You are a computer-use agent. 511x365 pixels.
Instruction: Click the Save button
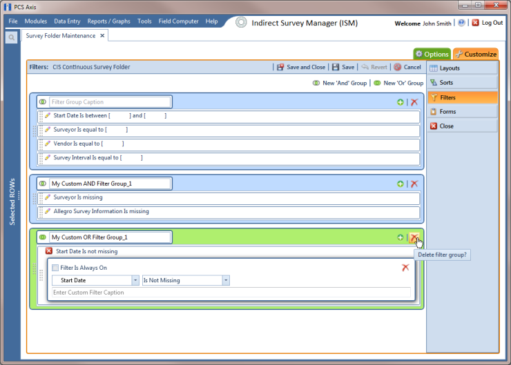[x=343, y=67]
